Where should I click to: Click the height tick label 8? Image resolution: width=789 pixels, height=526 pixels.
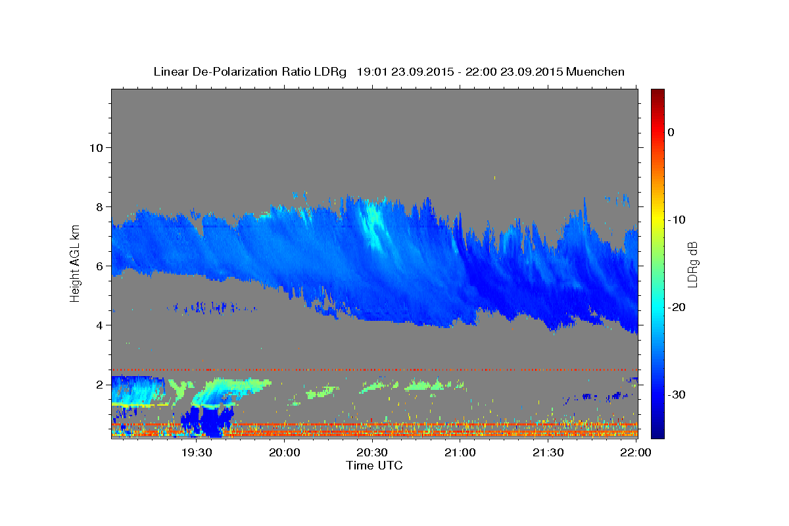(100, 206)
